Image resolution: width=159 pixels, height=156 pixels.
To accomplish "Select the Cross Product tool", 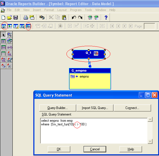I will tap(10, 47).
